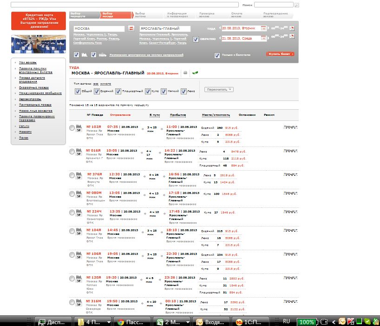Image resolution: width=380 pixels, height=326 pixels.
Task: Click the search magnifier icon at top
Action: pos(297,5)
